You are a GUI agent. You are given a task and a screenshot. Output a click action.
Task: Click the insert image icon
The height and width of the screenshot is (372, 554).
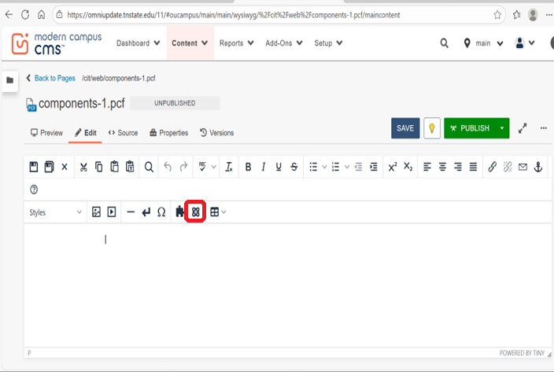click(97, 212)
